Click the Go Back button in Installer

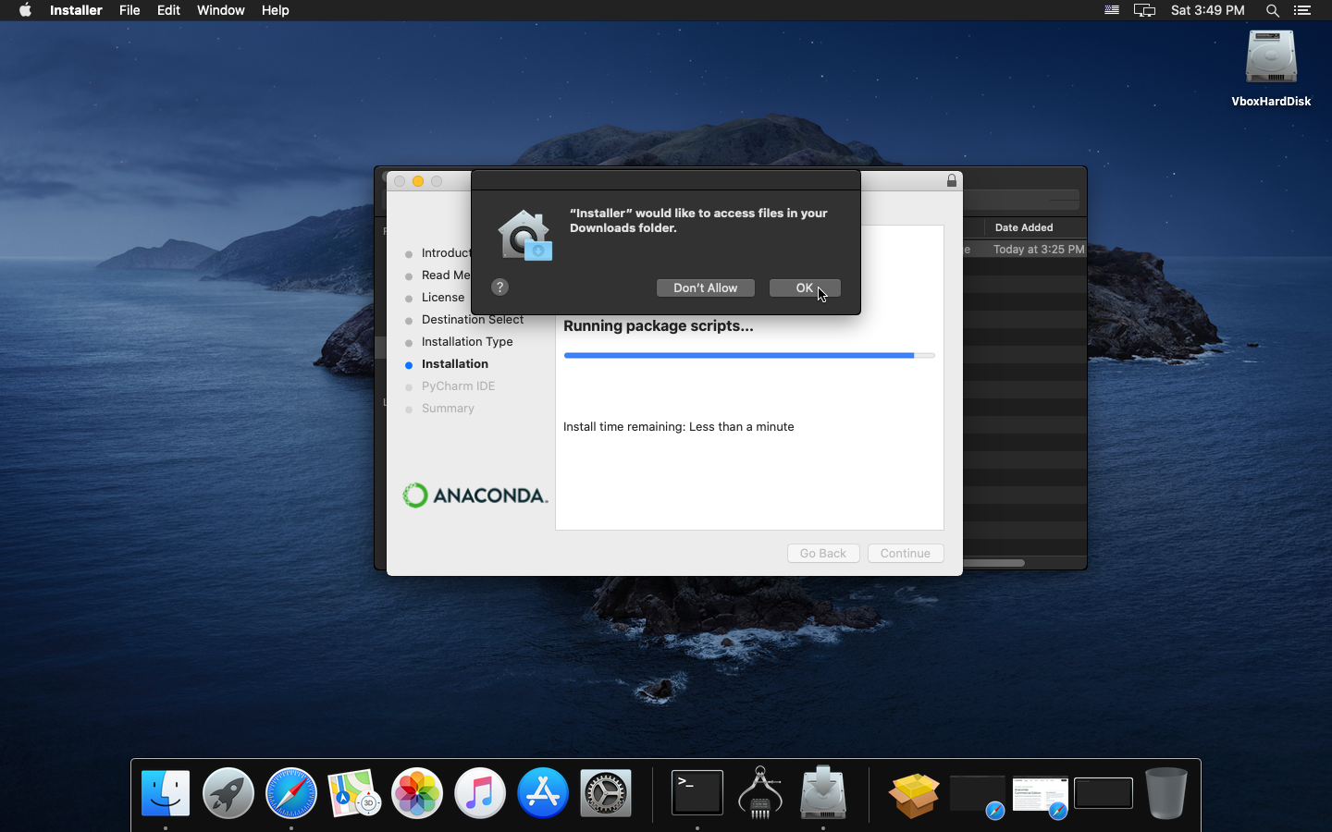[823, 553]
